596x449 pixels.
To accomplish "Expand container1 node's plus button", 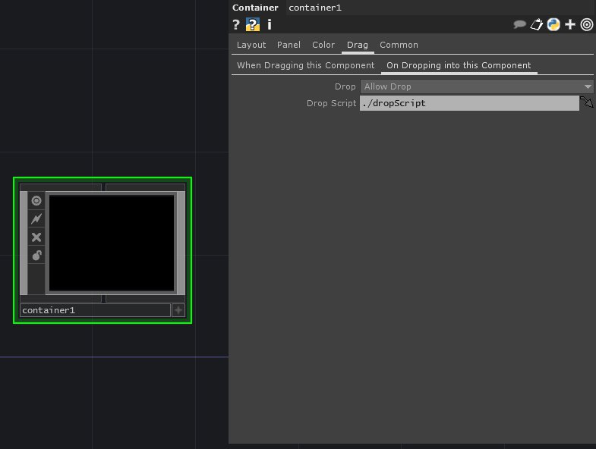I will click(178, 310).
